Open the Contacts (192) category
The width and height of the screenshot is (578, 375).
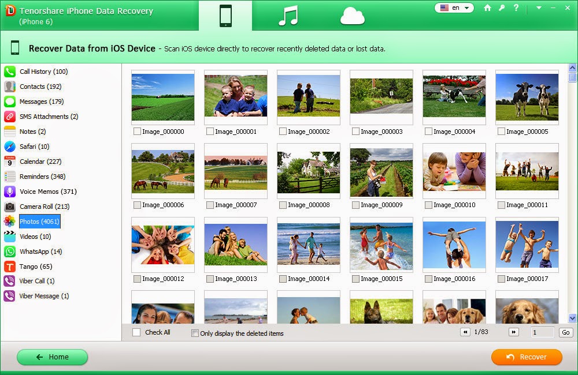tap(40, 87)
